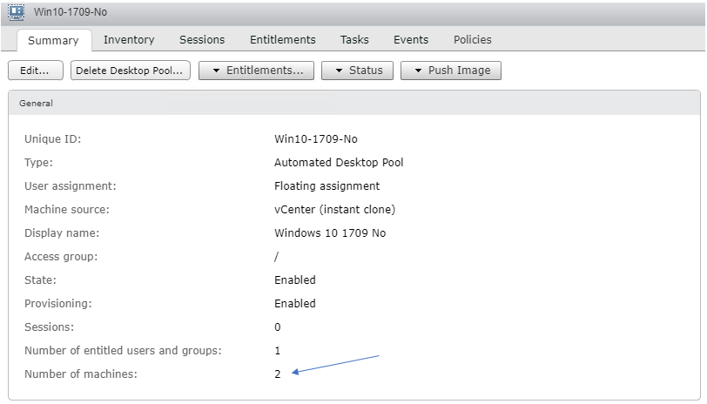Expand the Push Image dropdown
The height and width of the screenshot is (404, 707).
pos(450,71)
